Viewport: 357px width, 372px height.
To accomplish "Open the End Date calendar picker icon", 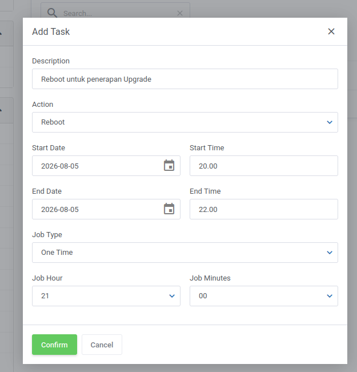I will pyautogui.click(x=169, y=209).
